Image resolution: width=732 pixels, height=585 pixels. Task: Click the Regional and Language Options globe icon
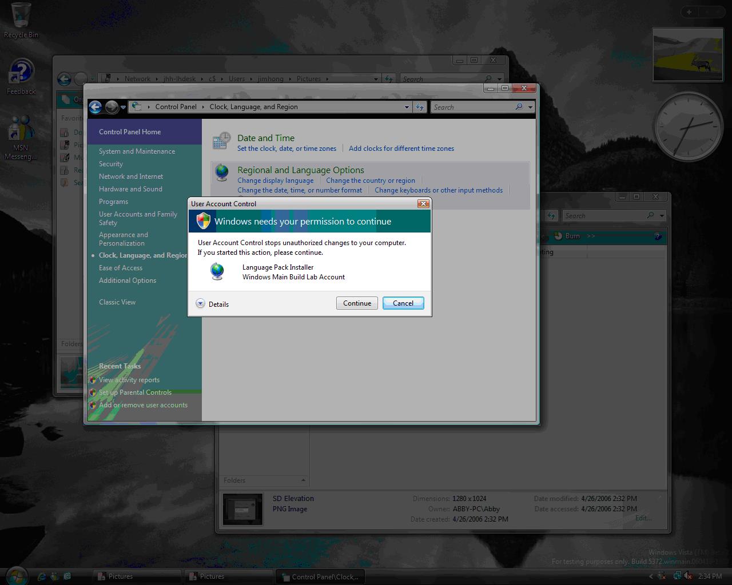221,173
